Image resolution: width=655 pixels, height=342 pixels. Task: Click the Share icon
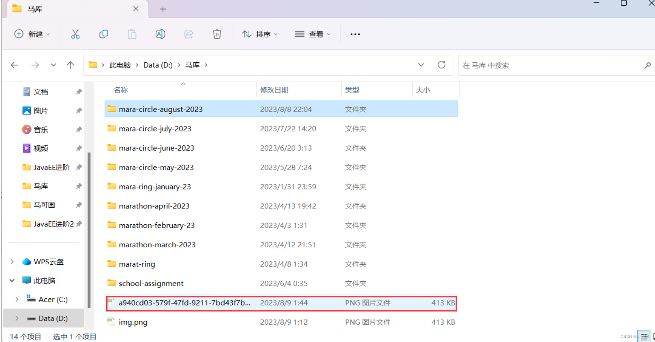(189, 34)
